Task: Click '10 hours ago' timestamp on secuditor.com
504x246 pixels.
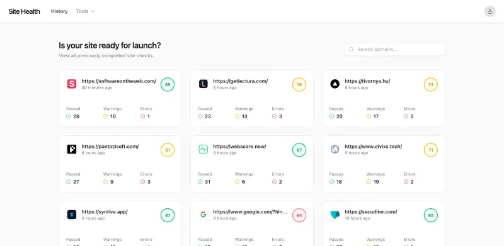Action: 357,218
